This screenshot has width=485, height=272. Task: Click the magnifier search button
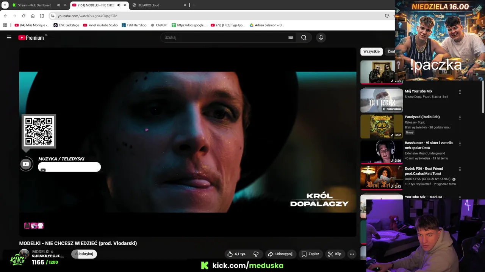304,37
